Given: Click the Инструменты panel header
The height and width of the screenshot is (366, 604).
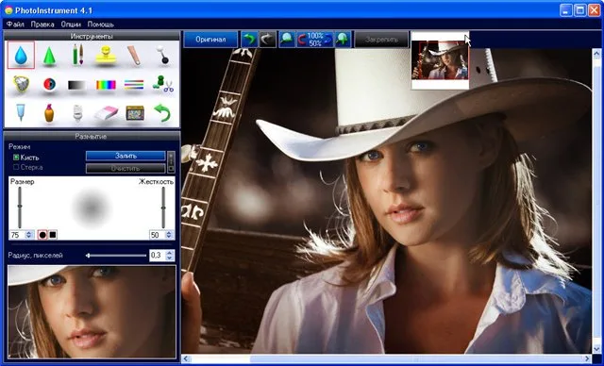Looking at the screenshot, I should click(x=92, y=36).
